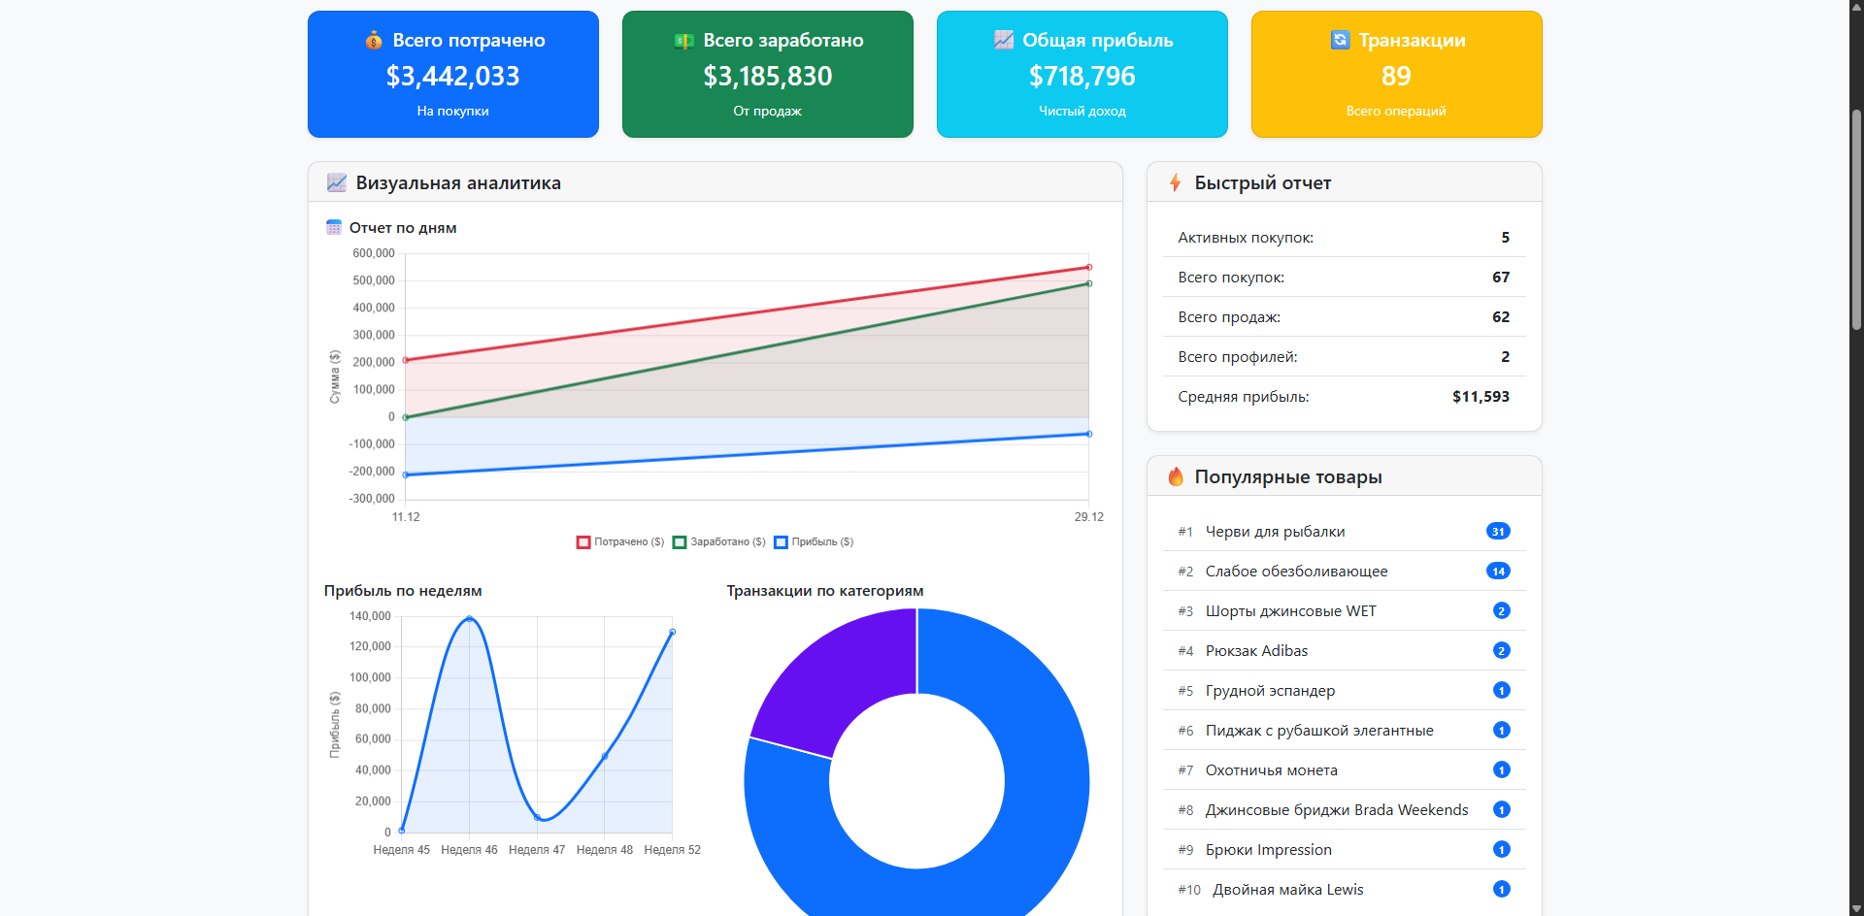Select the Всего потрачено card
Screen dimensions: 1864x916
[453, 75]
